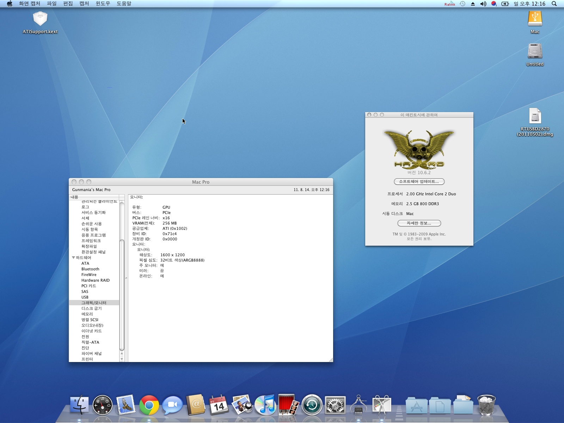Select 확장파일 in the software list
Screen dimensions: 564x423
click(x=89, y=246)
